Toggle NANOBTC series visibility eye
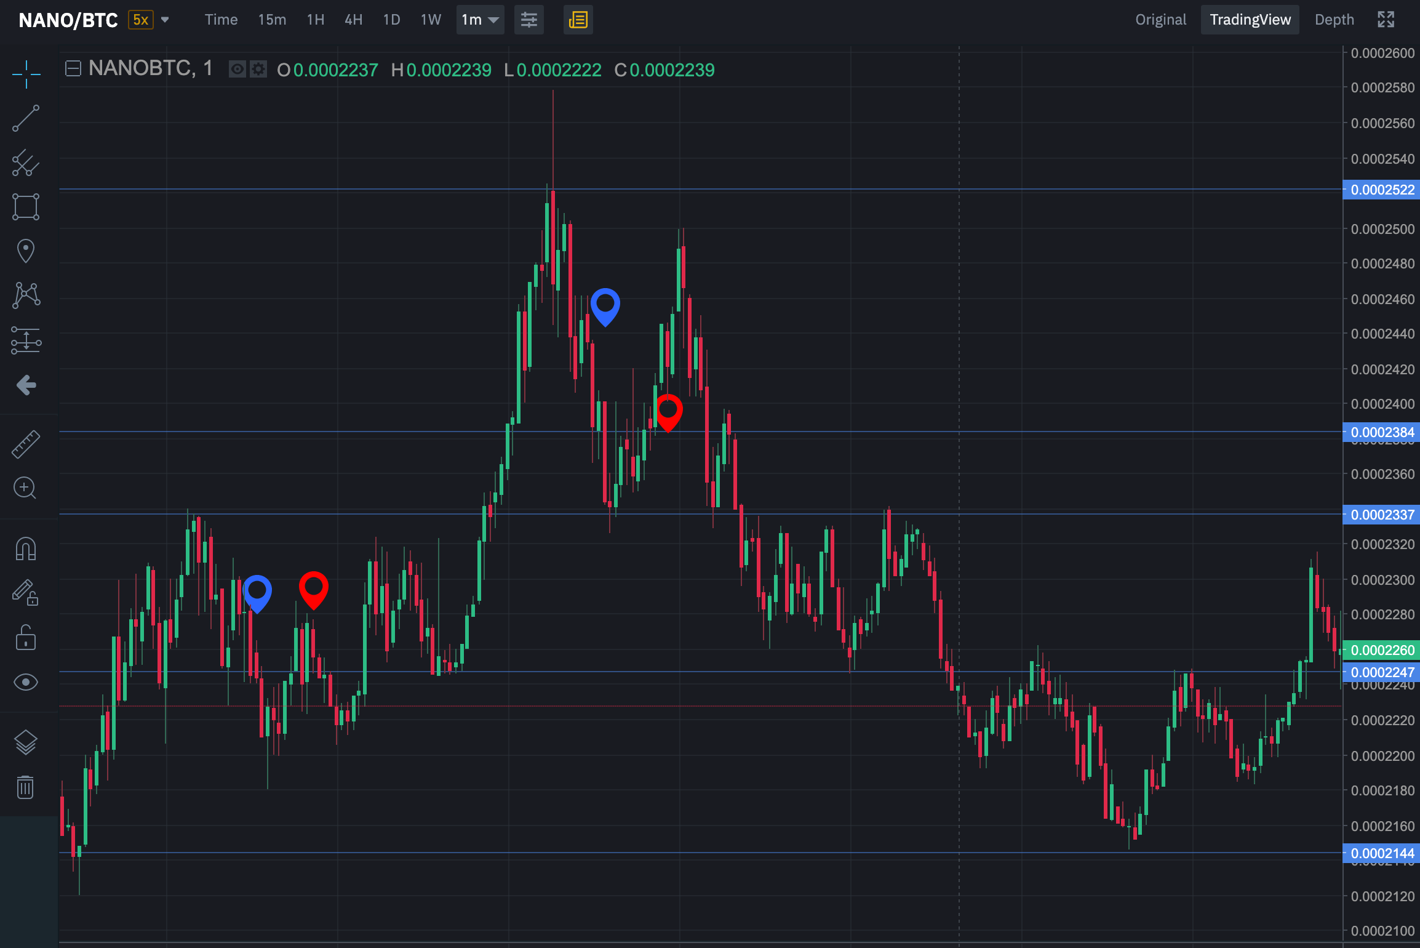 [x=237, y=69]
